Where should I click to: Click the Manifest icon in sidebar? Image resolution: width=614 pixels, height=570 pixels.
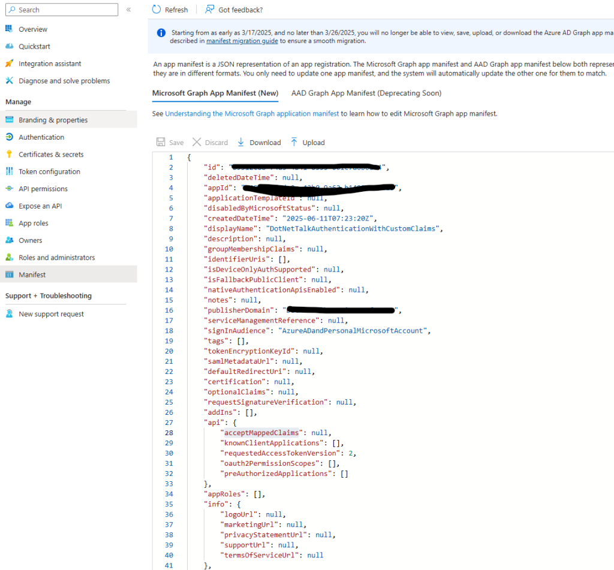(9, 275)
